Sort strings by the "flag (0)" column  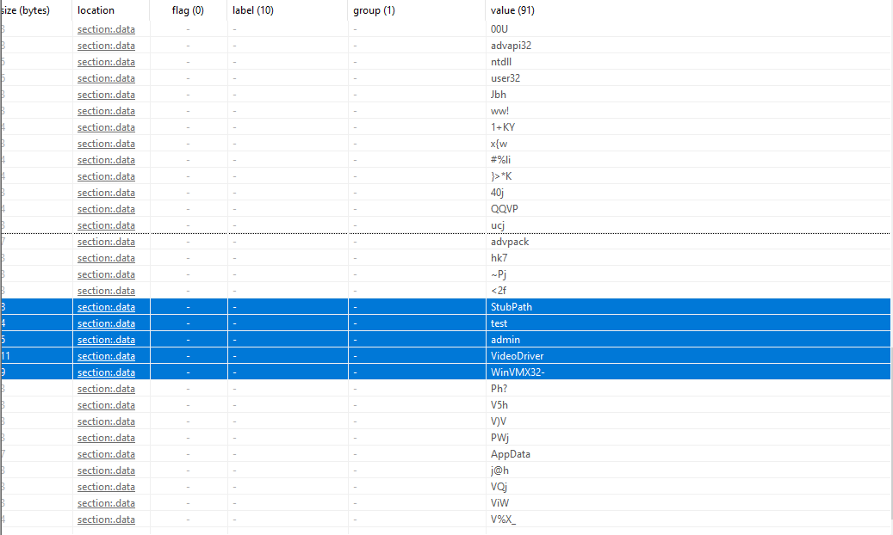188,11
